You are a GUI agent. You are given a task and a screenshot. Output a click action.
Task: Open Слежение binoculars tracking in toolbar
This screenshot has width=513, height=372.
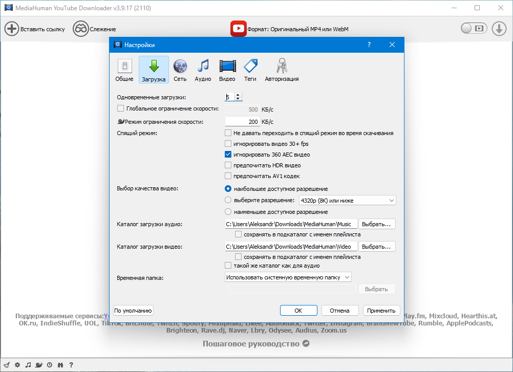click(80, 29)
